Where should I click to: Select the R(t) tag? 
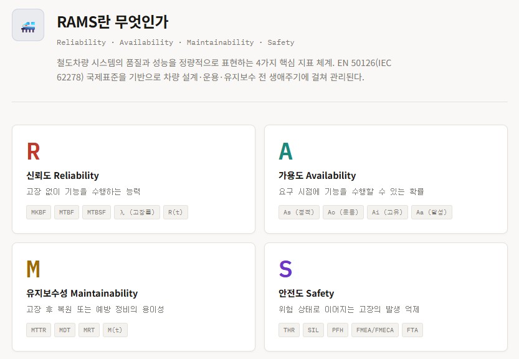[x=176, y=213]
